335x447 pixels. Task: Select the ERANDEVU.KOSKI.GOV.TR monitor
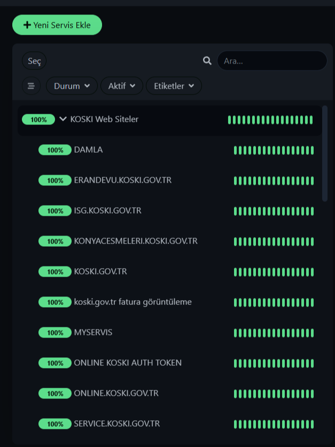pyautogui.click(x=122, y=181)
